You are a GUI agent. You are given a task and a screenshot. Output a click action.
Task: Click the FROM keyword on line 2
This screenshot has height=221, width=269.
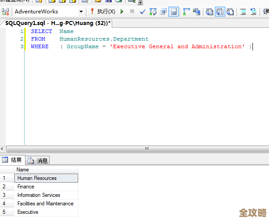click(x=38, y=39)
